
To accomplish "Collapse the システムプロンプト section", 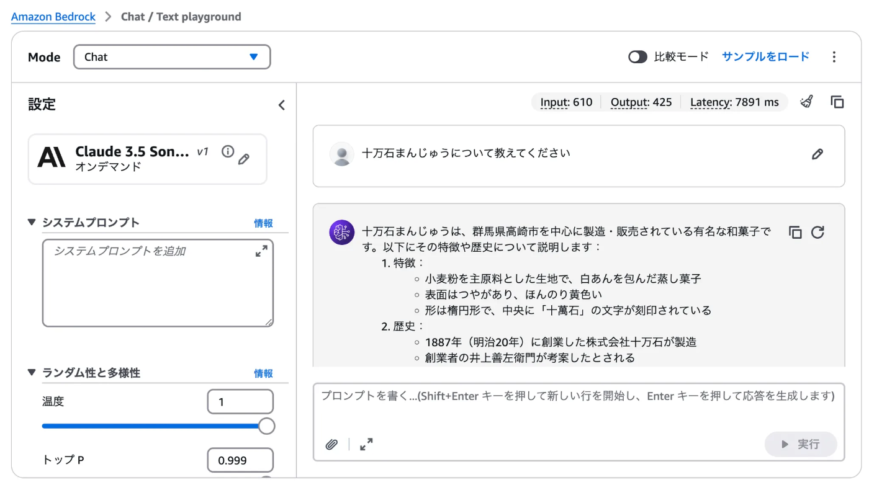I will click(32, 222).
